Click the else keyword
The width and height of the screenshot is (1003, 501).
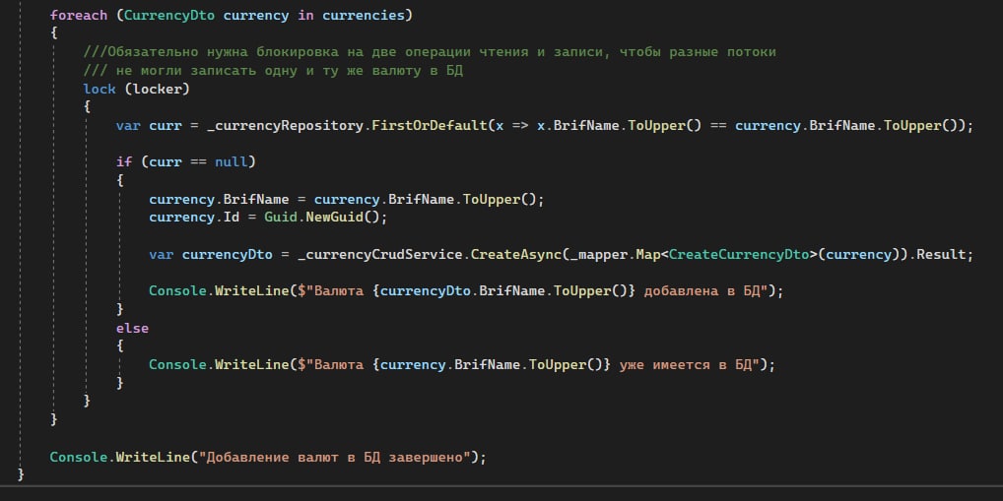coord(132,329)
